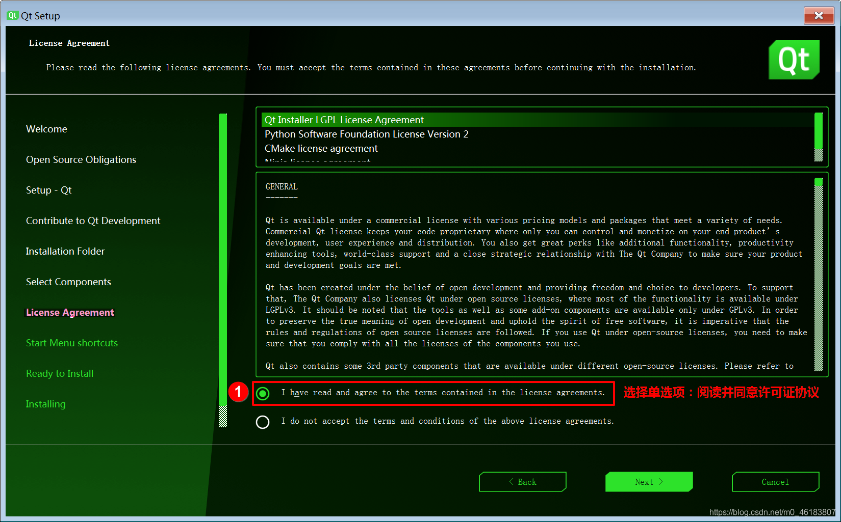Click the Welcome step in sidebar

[46, 129]
